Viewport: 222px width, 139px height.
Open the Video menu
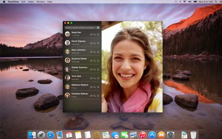pyautogui.click(x=31, y=2)
